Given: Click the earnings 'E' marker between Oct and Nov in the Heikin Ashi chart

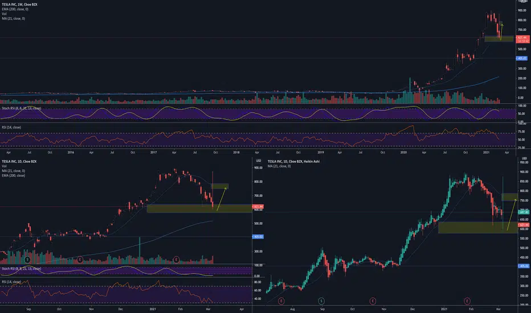Looking at the screenshot, I should [x=373, y=301].
